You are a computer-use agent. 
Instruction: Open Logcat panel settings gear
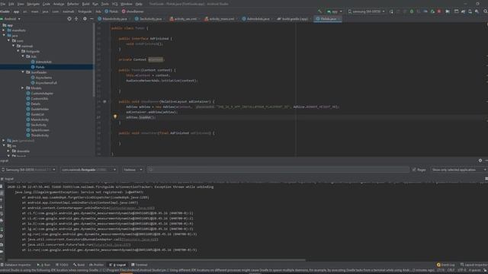pyautogui.click(x=480, y=161)
